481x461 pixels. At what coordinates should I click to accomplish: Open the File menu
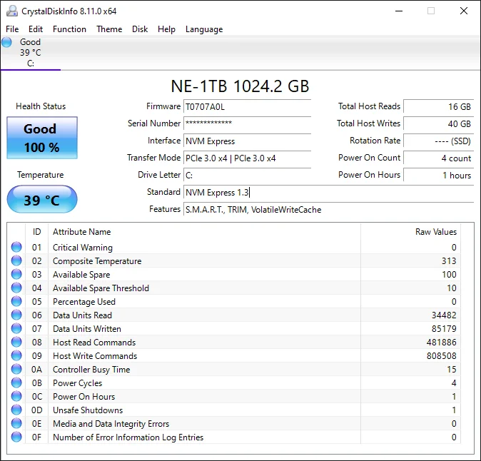tap(12, 29)
